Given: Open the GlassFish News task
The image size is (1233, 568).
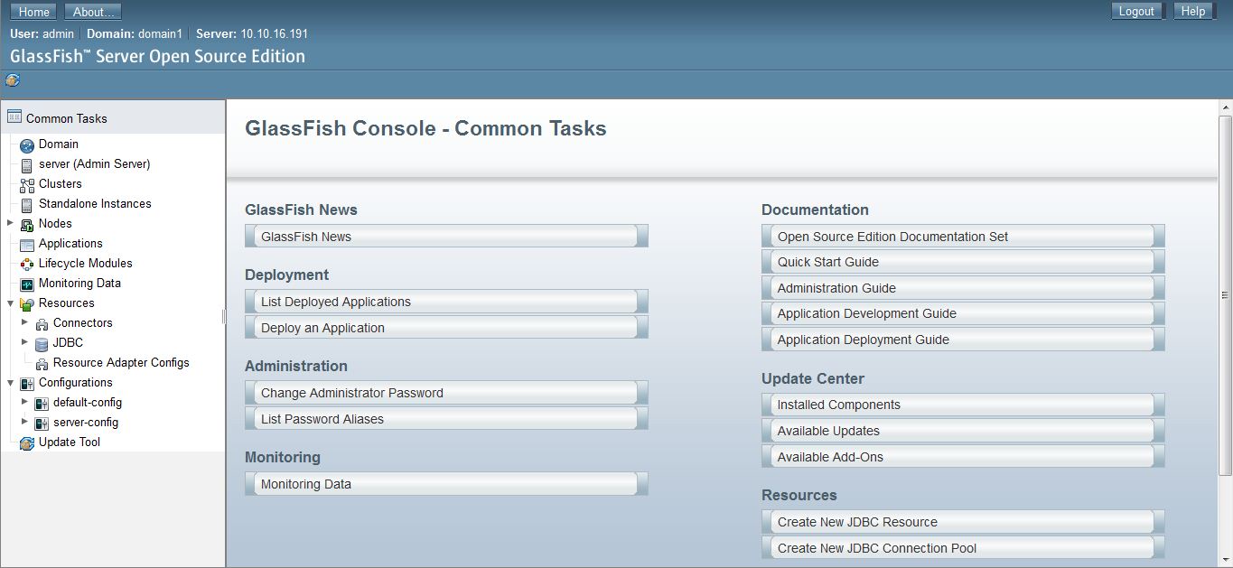Looking at the screenshot, I should click(446, 237).
